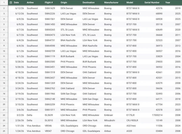Click flight number SWA4598 cell
This screenshot has height=134, width=182.
pyautogui.click(x=50, y=46)
